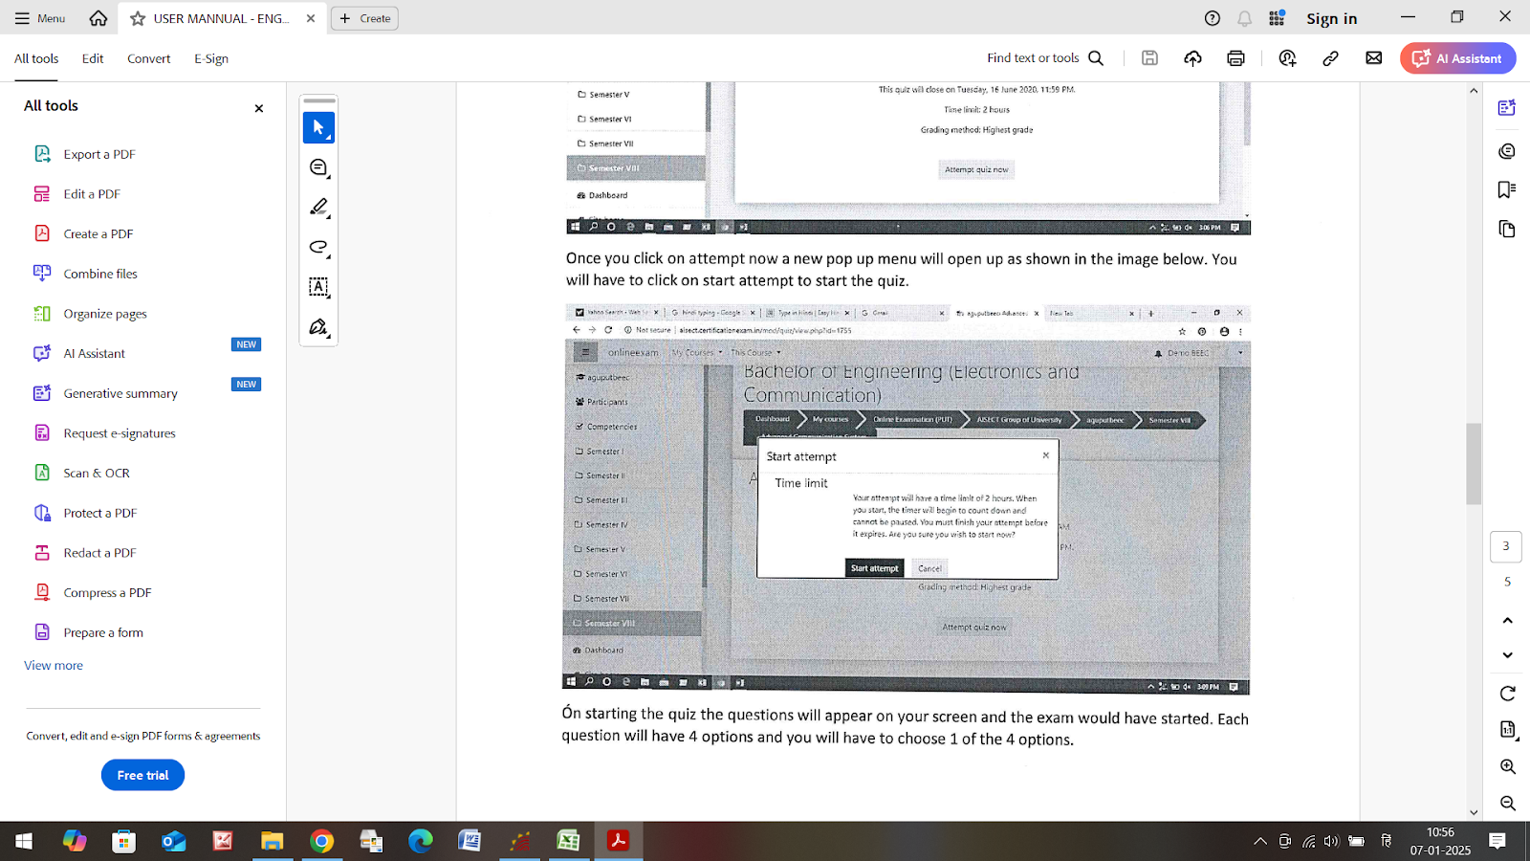Click the share with others icon

pos(1287,58)
